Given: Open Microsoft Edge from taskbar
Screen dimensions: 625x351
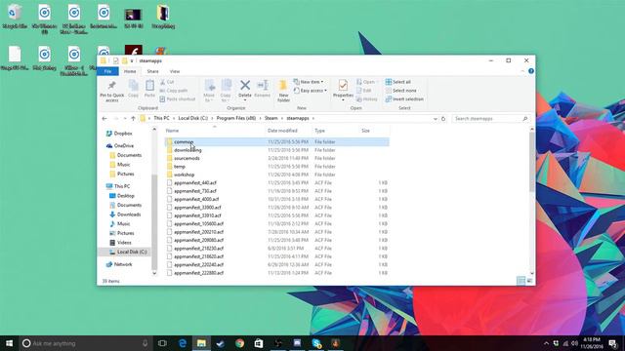Looking at the screenshot, I should pyautogui.click(x=183, y=343).
